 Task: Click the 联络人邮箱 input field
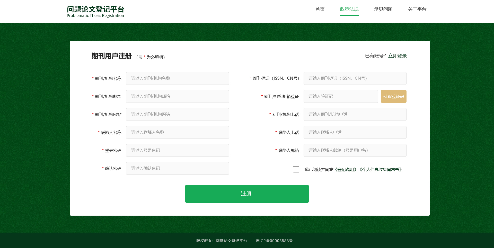[355, 150]
